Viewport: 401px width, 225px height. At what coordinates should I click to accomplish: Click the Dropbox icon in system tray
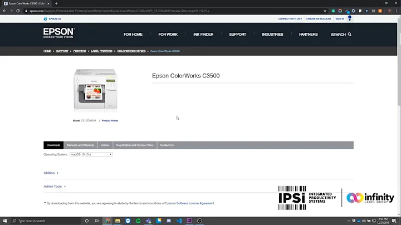click(354, 221)
